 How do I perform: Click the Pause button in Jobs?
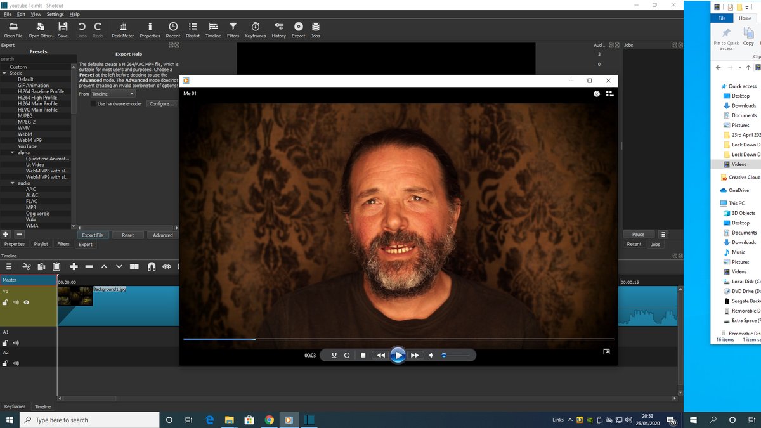point(638,235)
